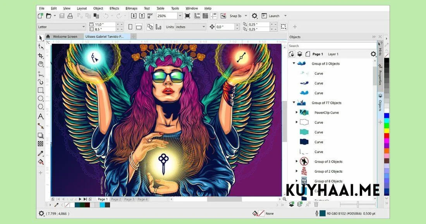Select the Eyedropper tool in toolbox

[41, 153]
